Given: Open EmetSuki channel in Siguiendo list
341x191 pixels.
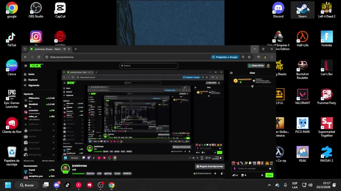Looking at the screenshot, I should [39, 105].
